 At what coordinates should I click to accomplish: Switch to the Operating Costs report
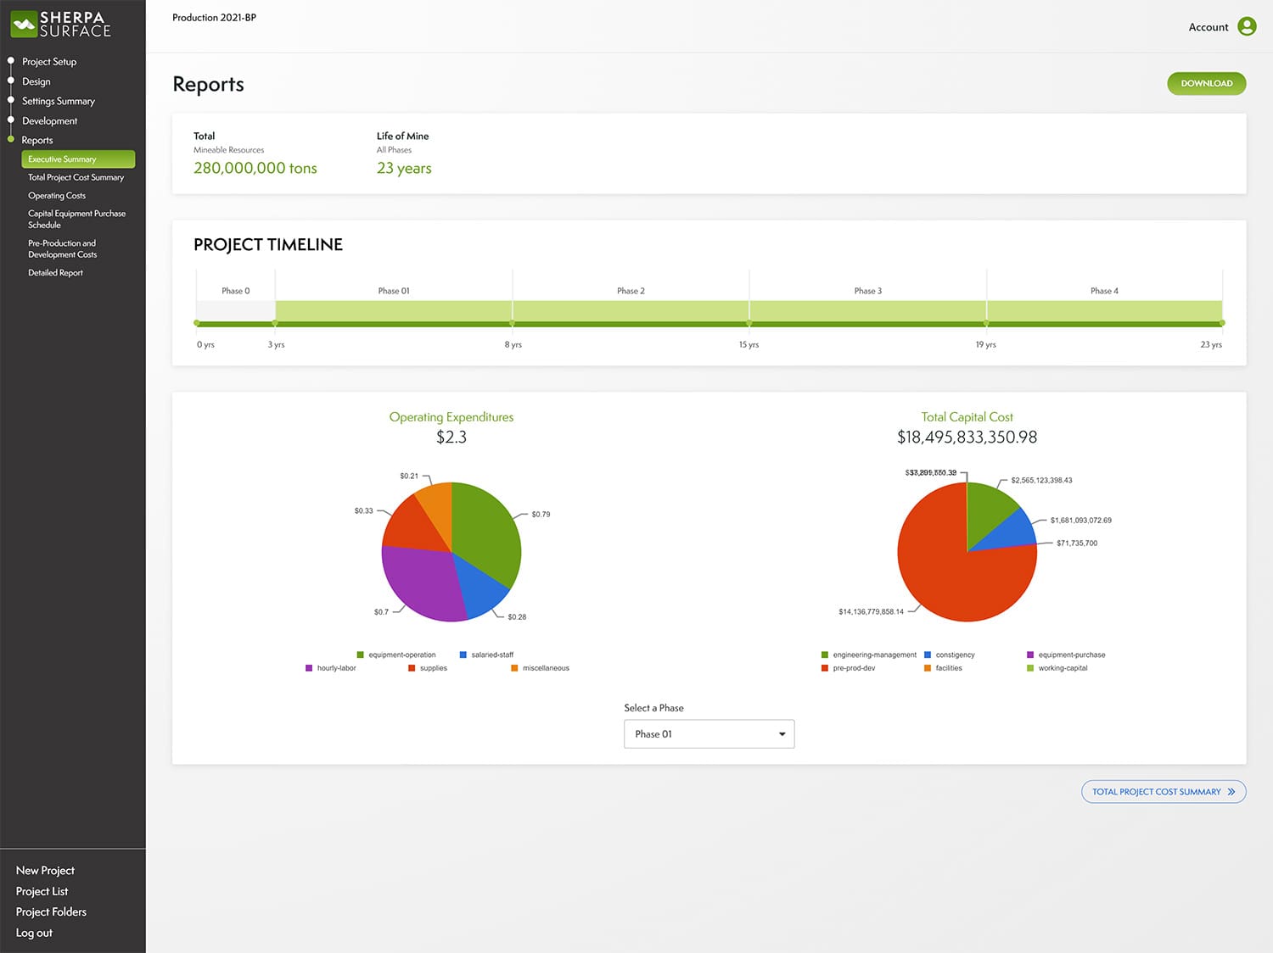(56, 195)
